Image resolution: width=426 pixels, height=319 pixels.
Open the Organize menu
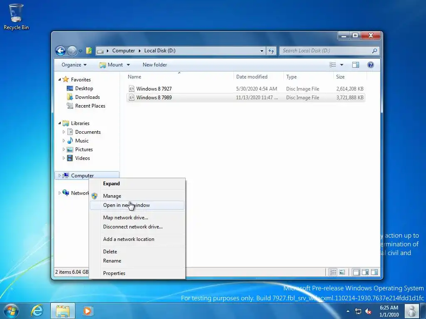(74, 65)
